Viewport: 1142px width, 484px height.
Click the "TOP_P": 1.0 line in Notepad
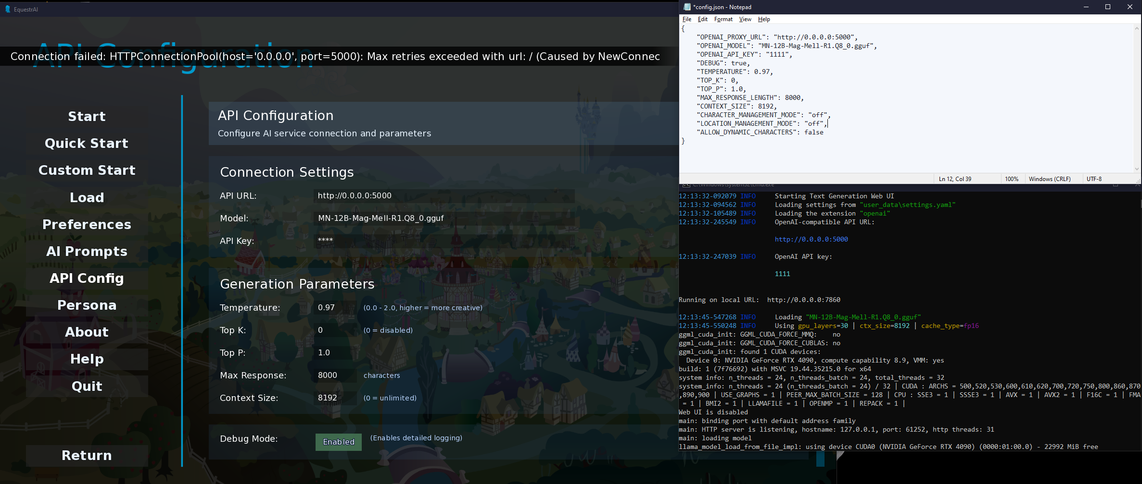point(721,89)
